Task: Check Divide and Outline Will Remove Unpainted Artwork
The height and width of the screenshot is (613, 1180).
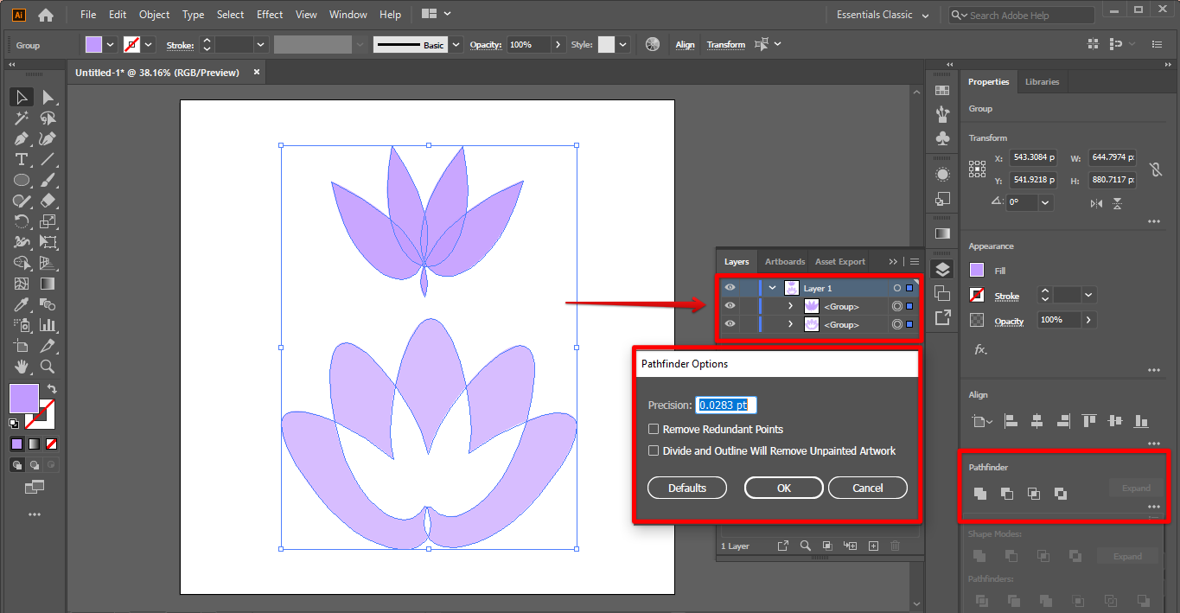Action: (654, 450)
